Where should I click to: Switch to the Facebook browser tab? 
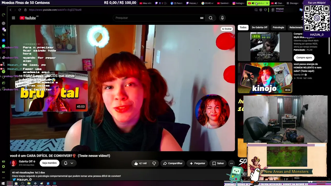pos(177,3)
